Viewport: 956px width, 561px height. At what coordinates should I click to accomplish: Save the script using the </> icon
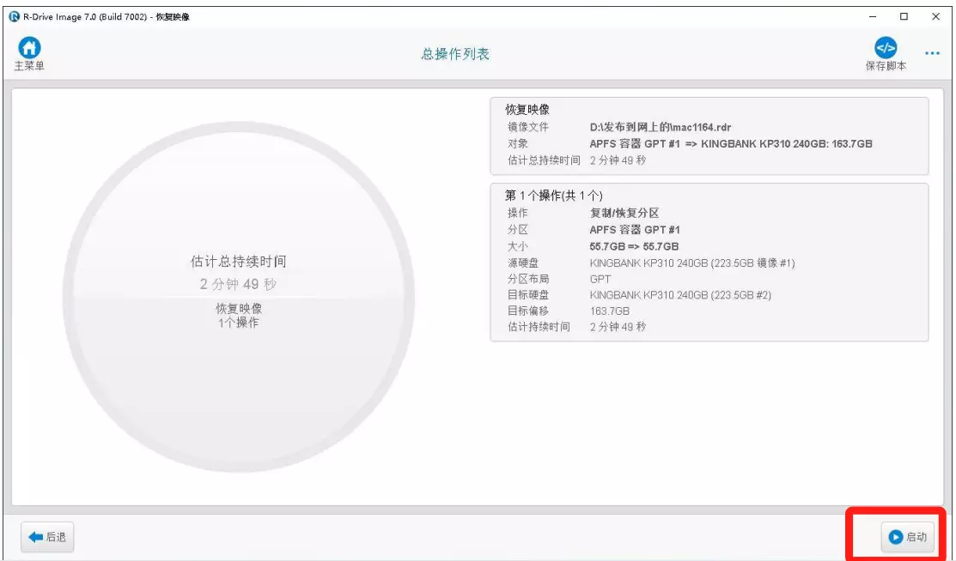click(886, 47)
